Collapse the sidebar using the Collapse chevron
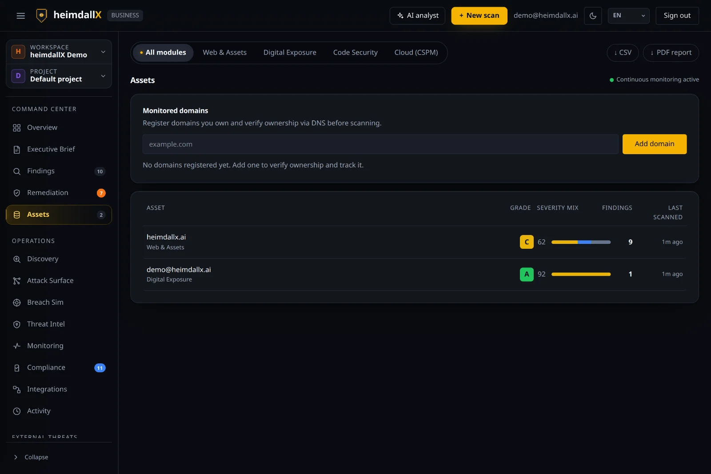The image size is (711, 474). coord(16,457)
